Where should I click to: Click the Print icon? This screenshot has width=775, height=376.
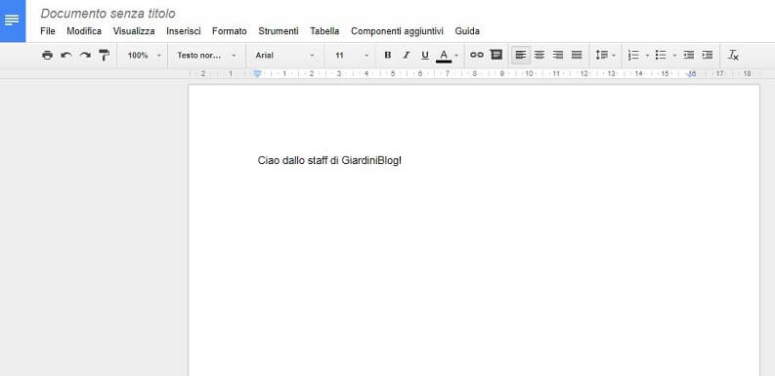[x=48, y=56]
